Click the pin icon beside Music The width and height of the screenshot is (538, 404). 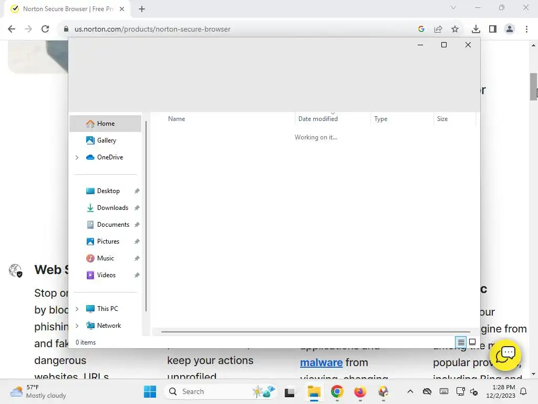137,258
